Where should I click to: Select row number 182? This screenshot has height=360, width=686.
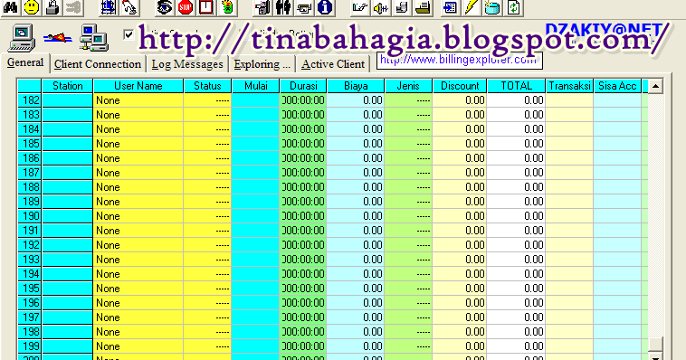[x=30, y=100]
